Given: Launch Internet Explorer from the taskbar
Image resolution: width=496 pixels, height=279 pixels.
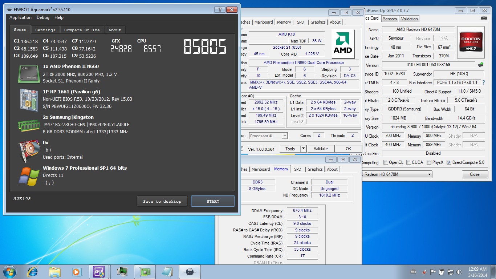Looking at the screenshot, I should pos(33,271).
